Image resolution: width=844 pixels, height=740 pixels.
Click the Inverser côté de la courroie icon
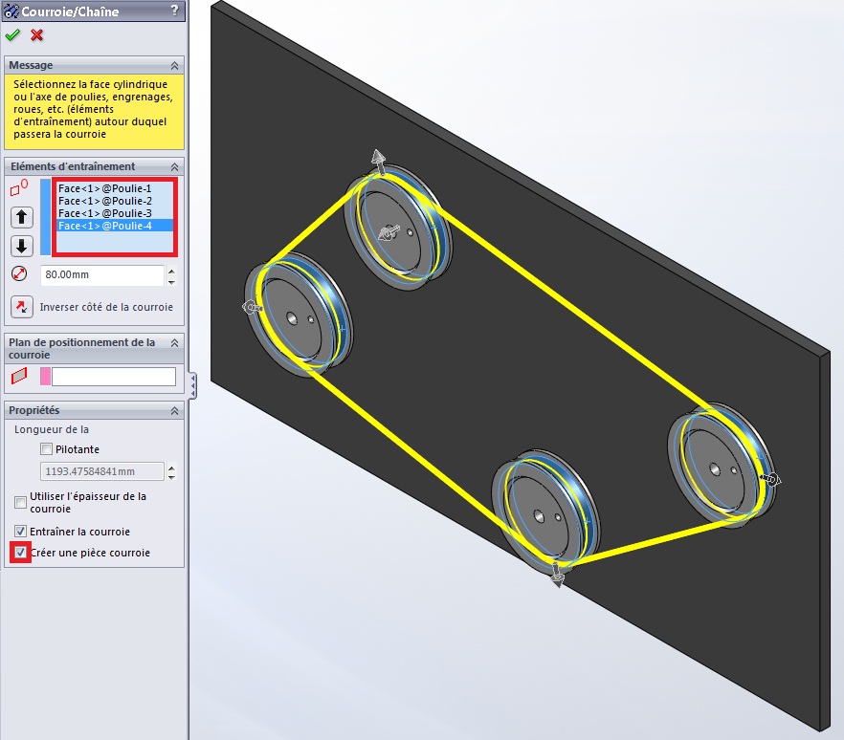point(21,307)
